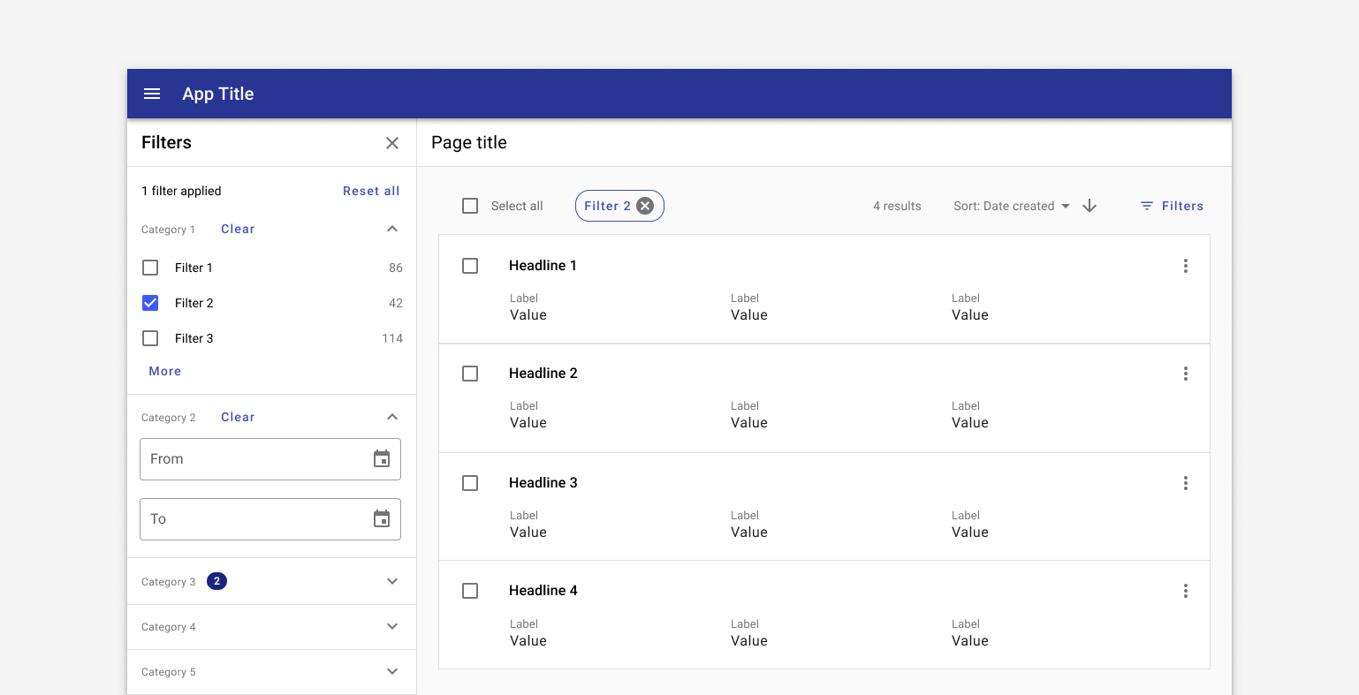Open more options for Headline 3
Viewport: 1359px width, 695px height.
click(x=1186, y=483)
